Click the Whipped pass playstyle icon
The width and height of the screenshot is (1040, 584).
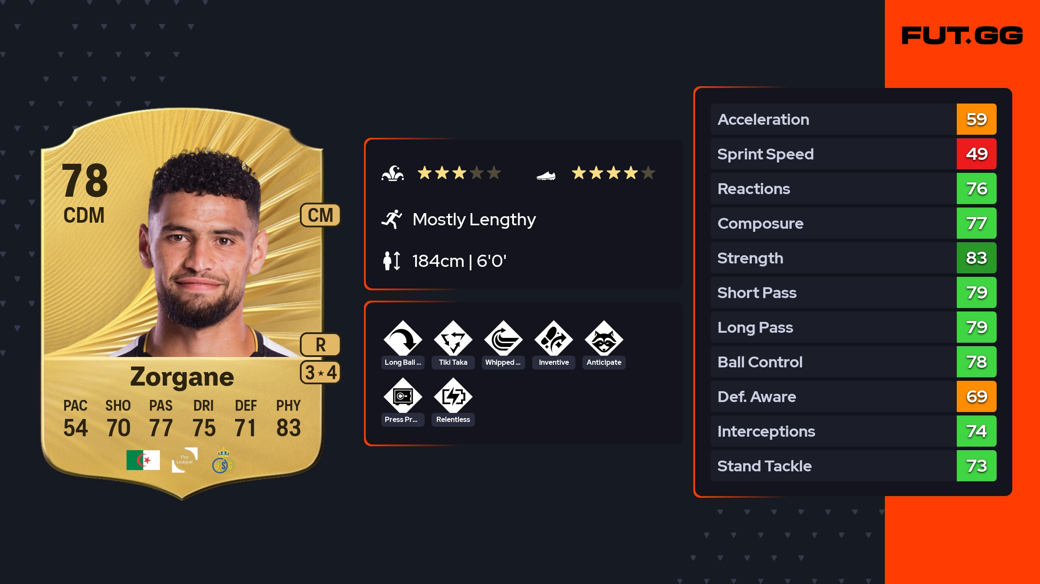[x=503, y=339]
